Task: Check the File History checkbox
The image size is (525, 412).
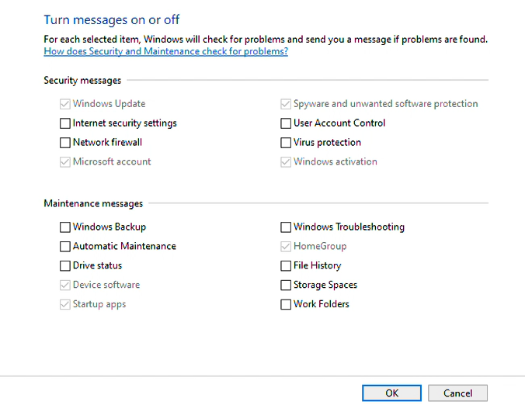Action: tap(286, 266)
